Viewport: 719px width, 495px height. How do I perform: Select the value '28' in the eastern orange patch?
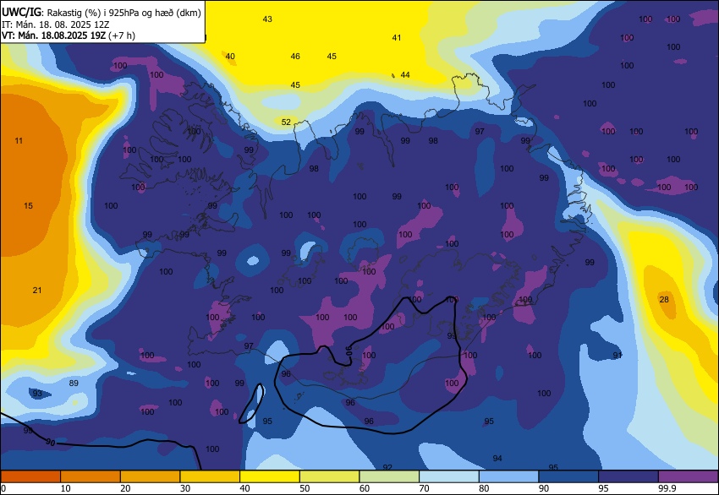tap(664, 300)
